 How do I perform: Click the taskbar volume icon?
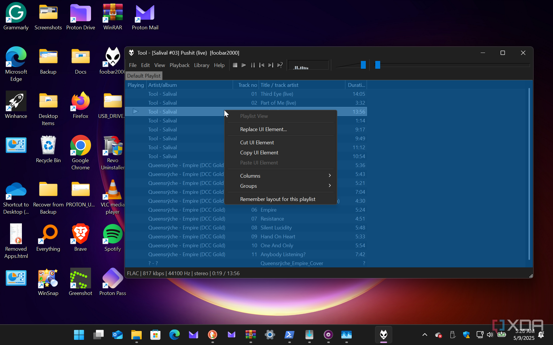pos(490,335)
